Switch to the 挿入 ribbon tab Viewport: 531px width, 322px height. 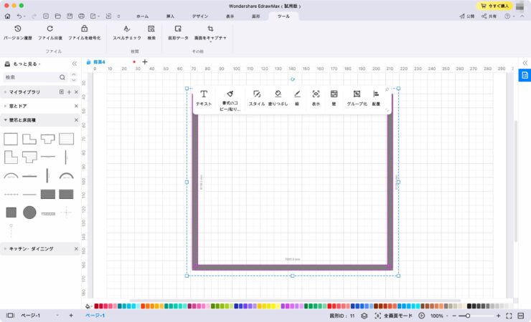(x=170, y=16)
